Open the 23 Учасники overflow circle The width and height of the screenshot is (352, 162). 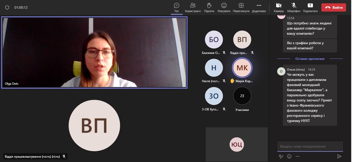point(242,96)
